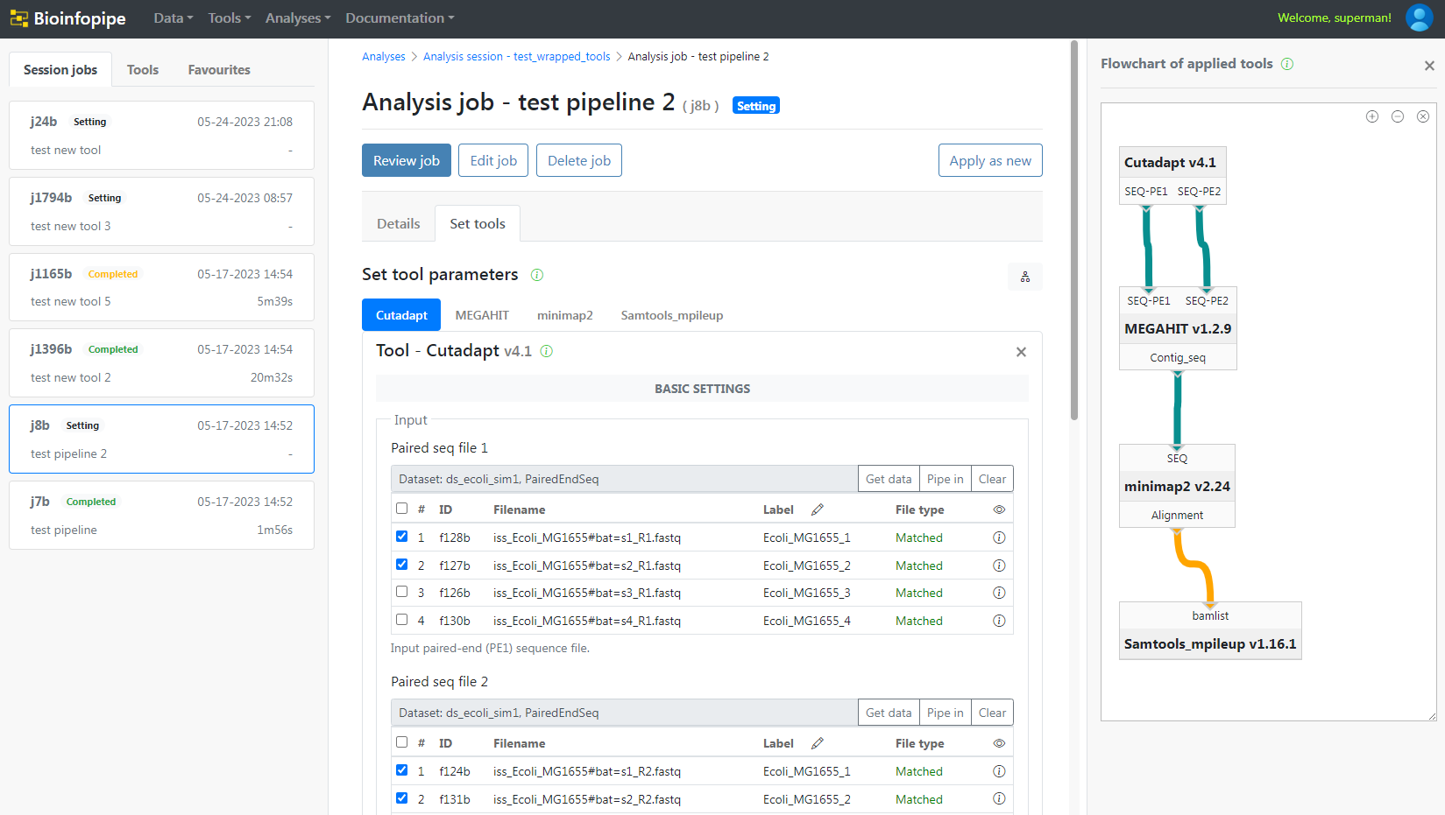Click the main content vertical scrollbar
This screenshot has width=1445, height=815.
coord(1074,230)
